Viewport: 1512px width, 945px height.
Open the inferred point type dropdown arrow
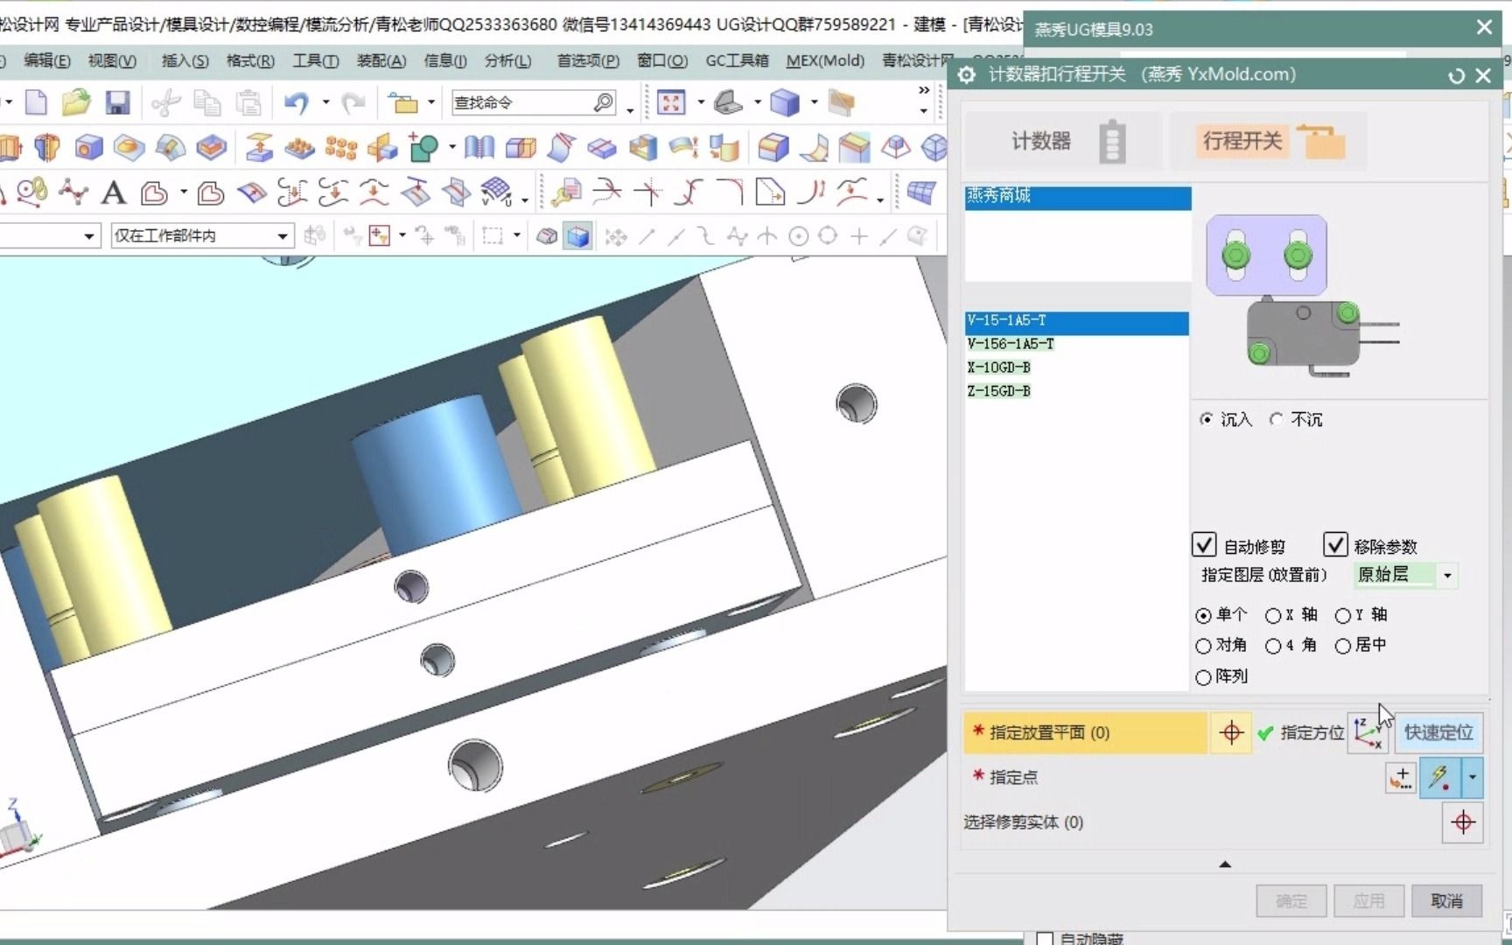(x=1473, y=778)
